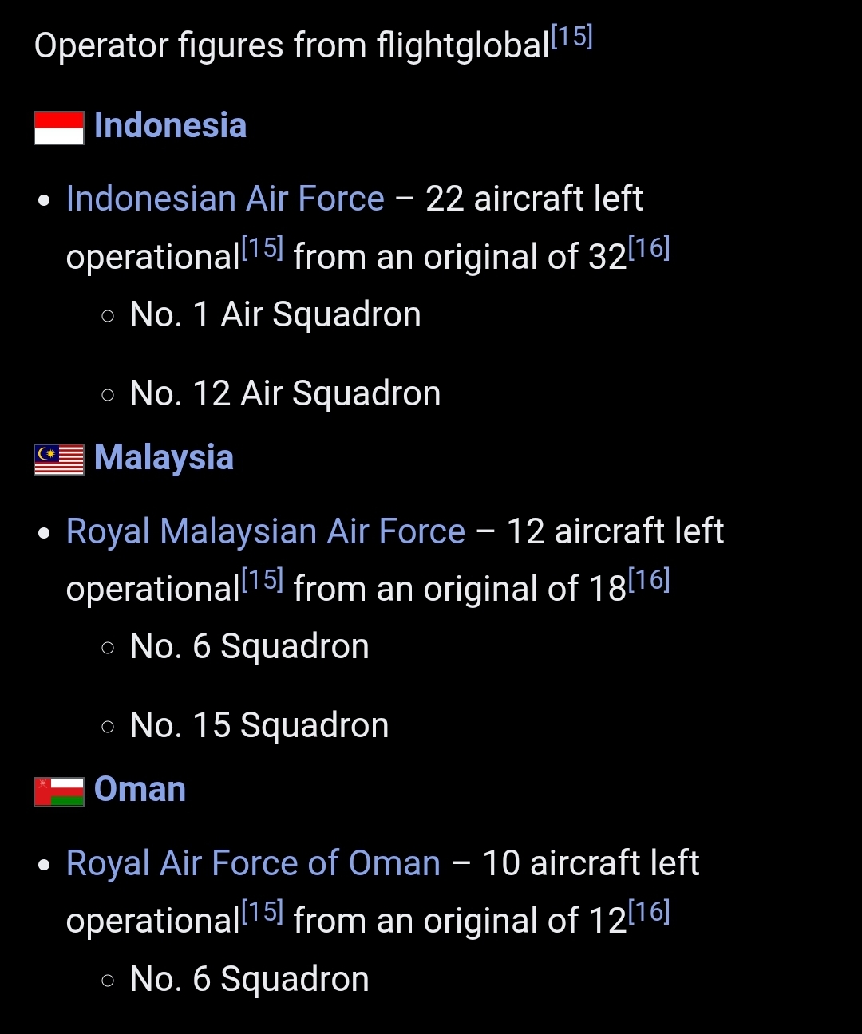Open the Malaysia country link
The width and height of the screenshot is (862, 1034).
(164, 458)
